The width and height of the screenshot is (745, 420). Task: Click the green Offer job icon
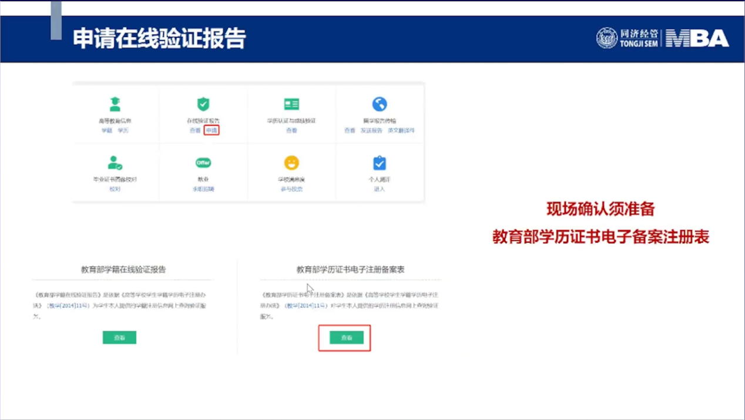click(203, 163)
